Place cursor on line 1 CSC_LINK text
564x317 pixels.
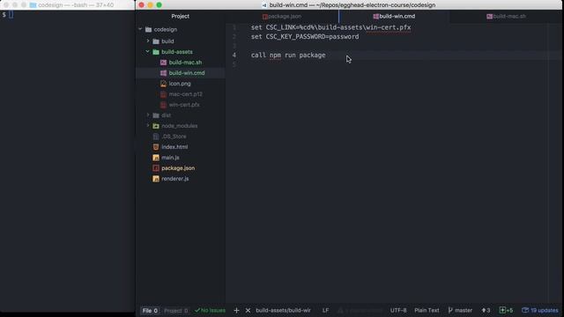[331, 27]
